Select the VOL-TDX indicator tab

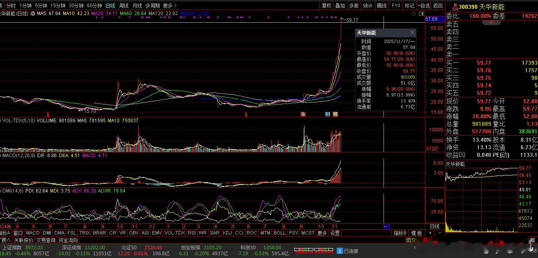(x=175, y=233)
